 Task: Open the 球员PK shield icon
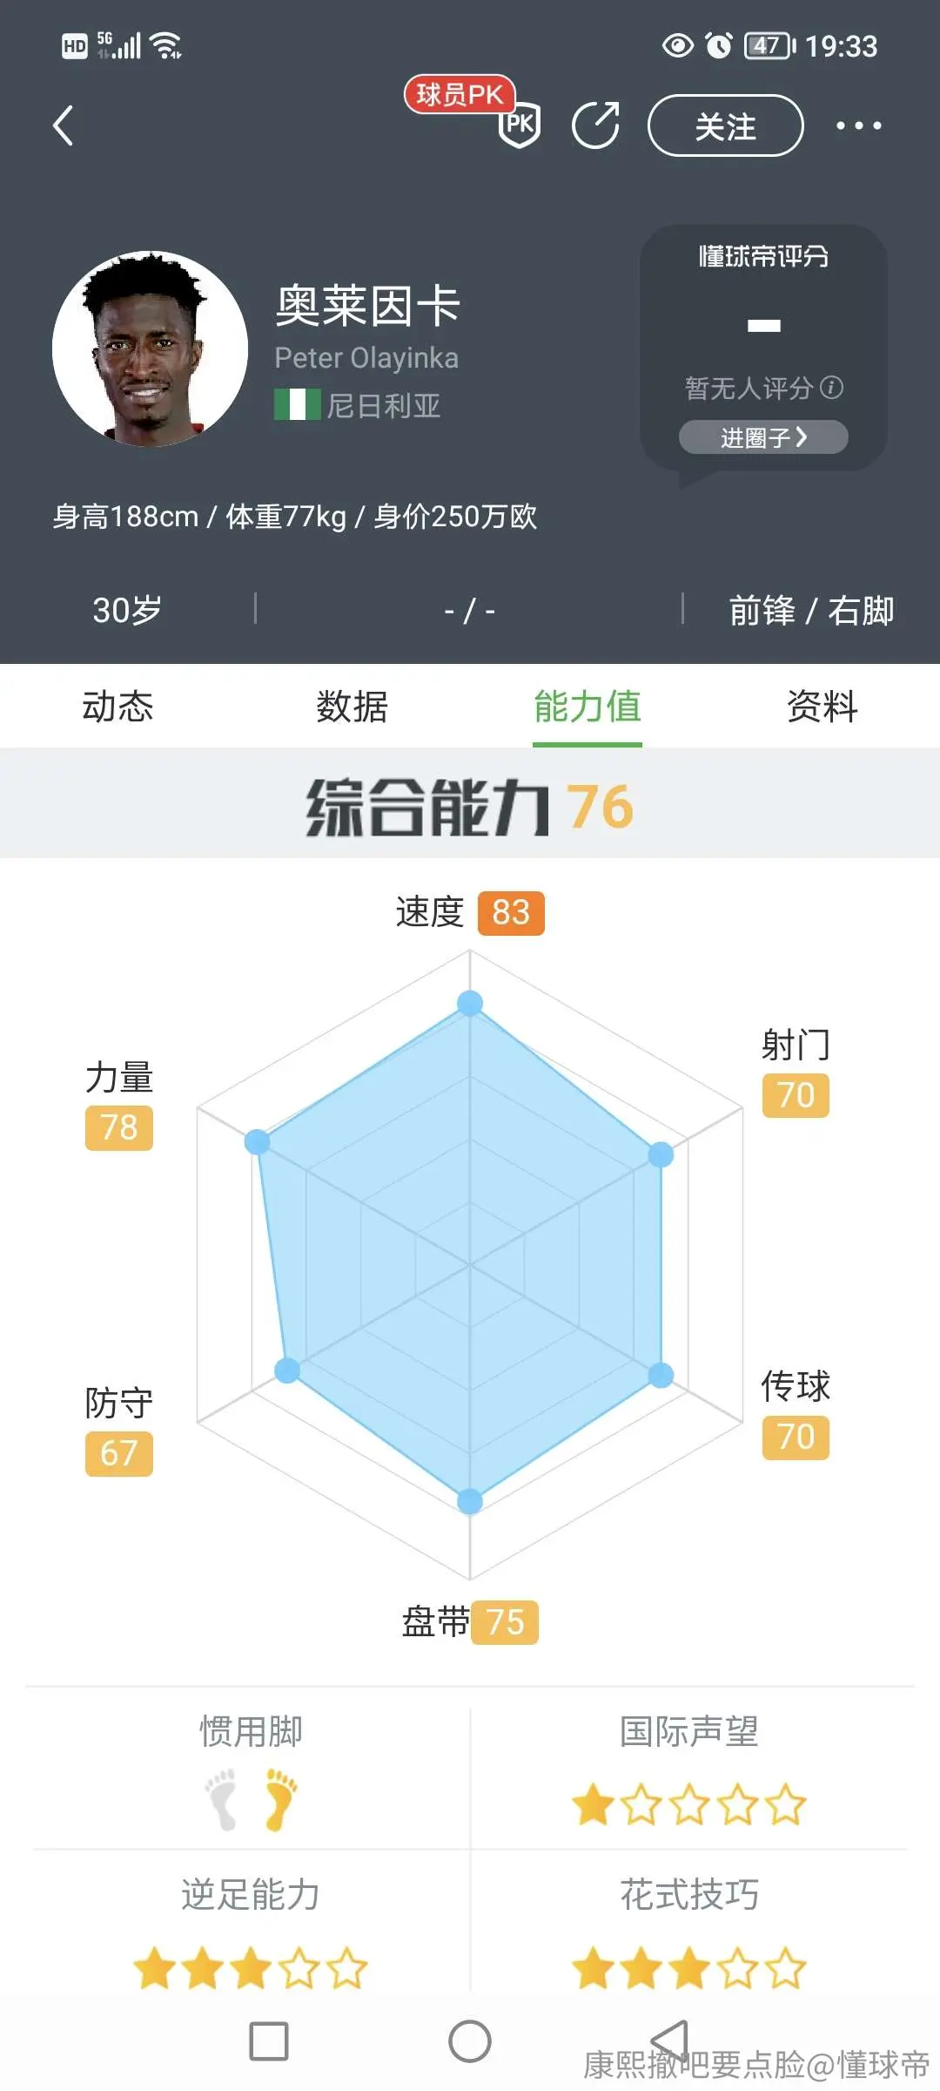point(520,125)
